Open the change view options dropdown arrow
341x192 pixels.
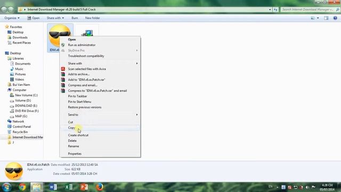318,18
